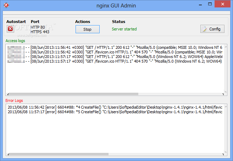Toggle the Autostart red X icon
Image resolution: width=233 pixels, height=161 pixels.
tap(10, 29)
